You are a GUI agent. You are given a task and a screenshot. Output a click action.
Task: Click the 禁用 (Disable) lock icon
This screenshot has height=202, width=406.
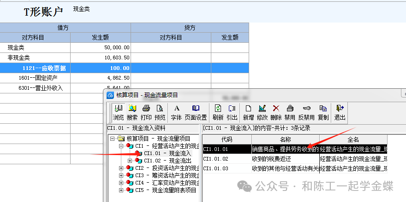tap(290, 112)
